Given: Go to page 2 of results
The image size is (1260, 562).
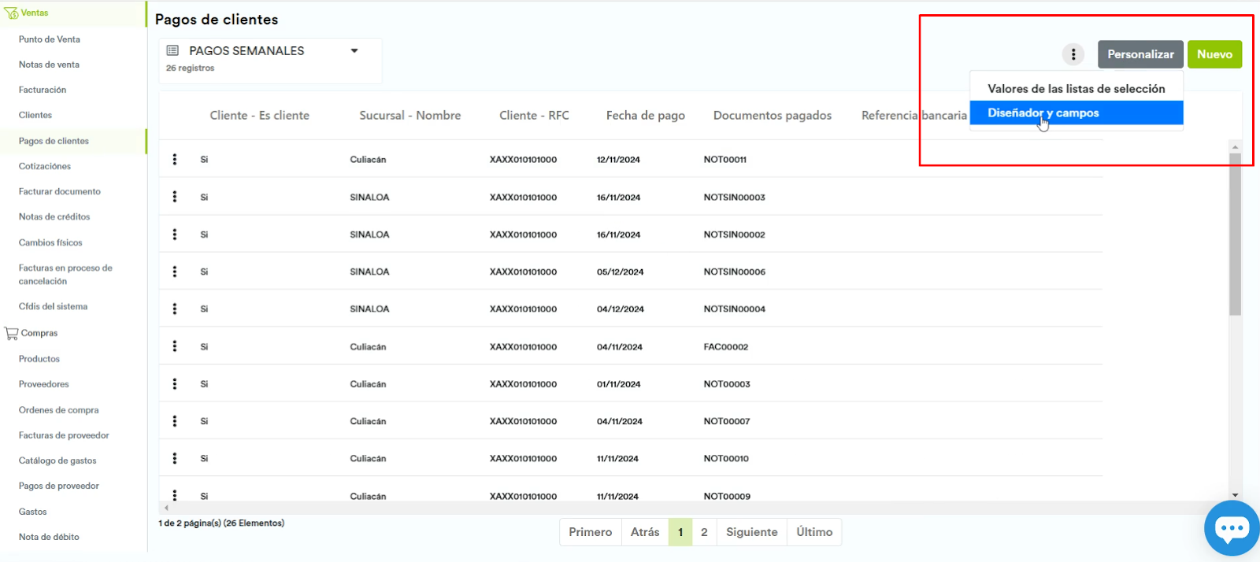Looking at the screenshot, I should point(704,532).
